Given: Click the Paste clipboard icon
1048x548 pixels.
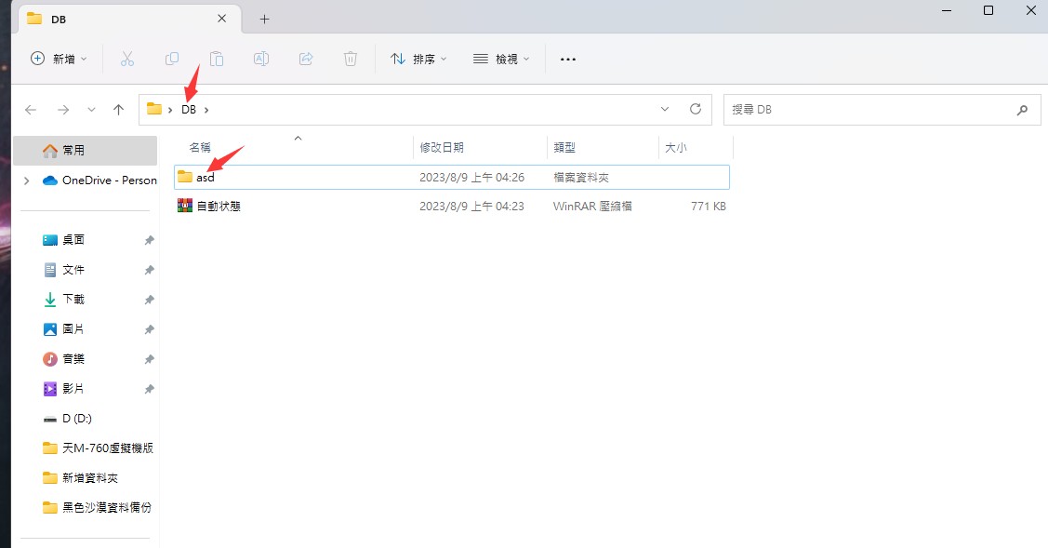Looking at the screenshot, I should tap(217, 59).
